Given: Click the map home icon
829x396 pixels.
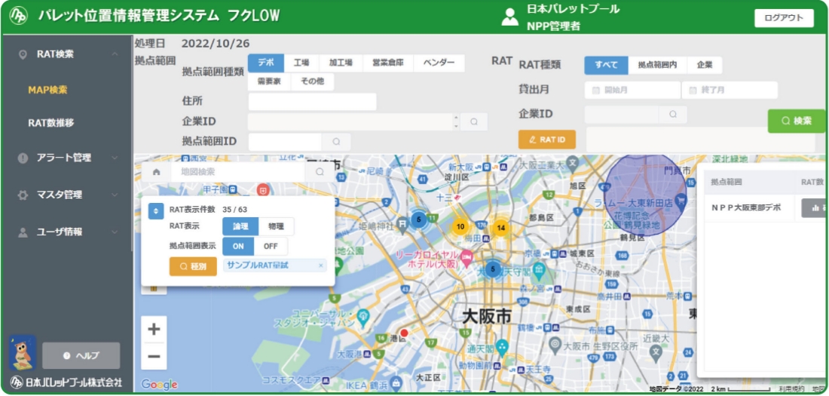Looking at the screenshot, I should [x=156, y=172].
